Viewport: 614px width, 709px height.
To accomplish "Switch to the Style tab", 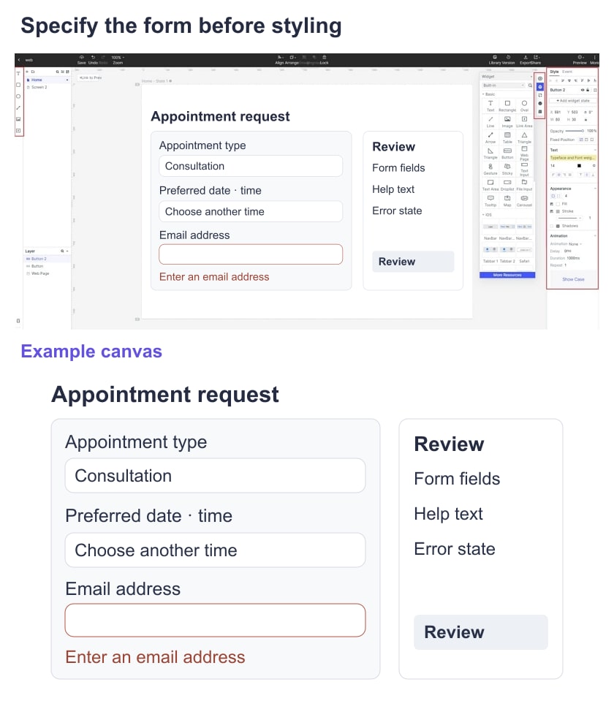I will pos(554,72).
